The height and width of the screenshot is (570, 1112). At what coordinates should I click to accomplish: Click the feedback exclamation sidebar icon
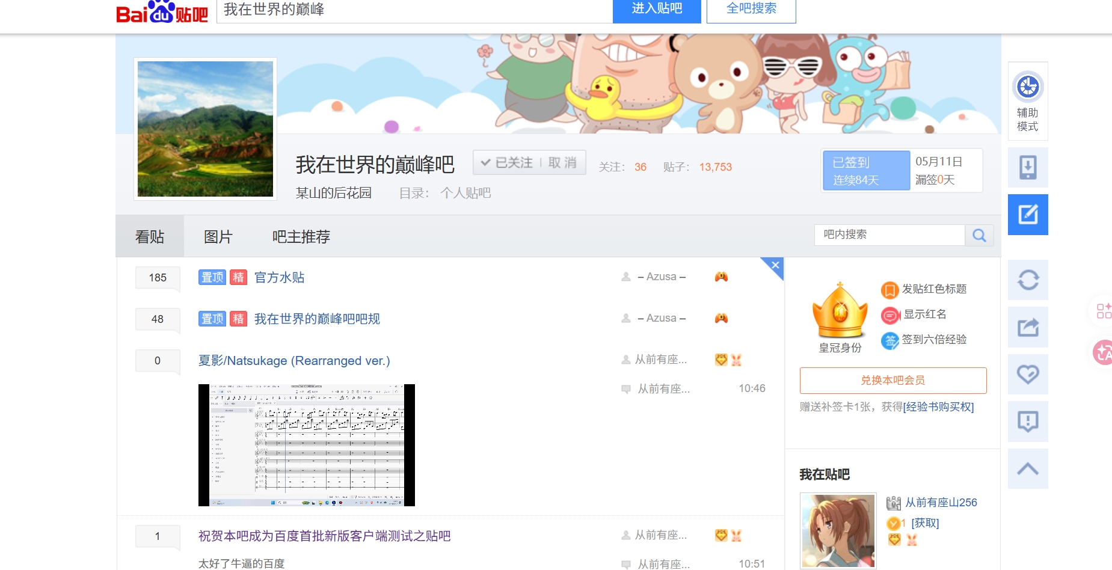[x=1028, y=421]
